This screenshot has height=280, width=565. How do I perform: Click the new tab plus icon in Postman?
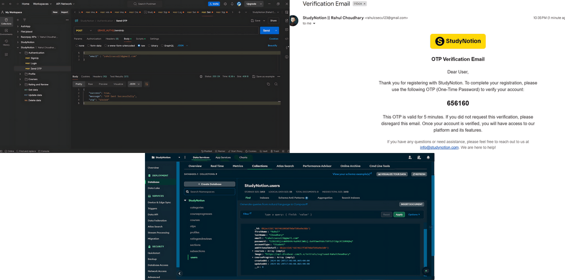(x=239, y=12)
